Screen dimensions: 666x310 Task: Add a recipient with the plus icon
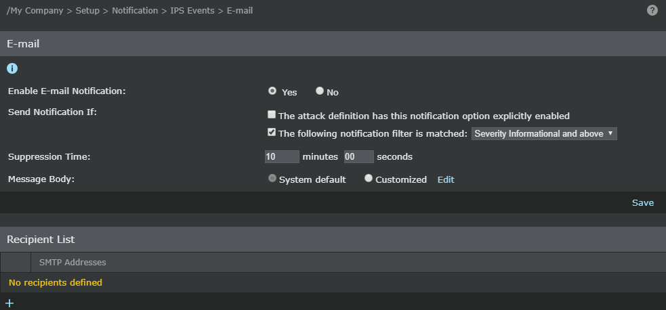coord(9,303)
